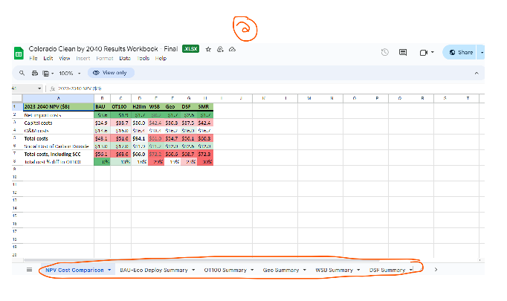
Task: Expand the Share options arrow
Action: point(482,52)
